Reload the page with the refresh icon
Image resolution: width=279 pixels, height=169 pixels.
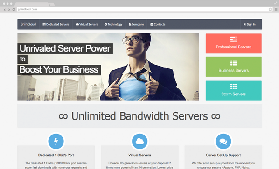tap(14, 10)
